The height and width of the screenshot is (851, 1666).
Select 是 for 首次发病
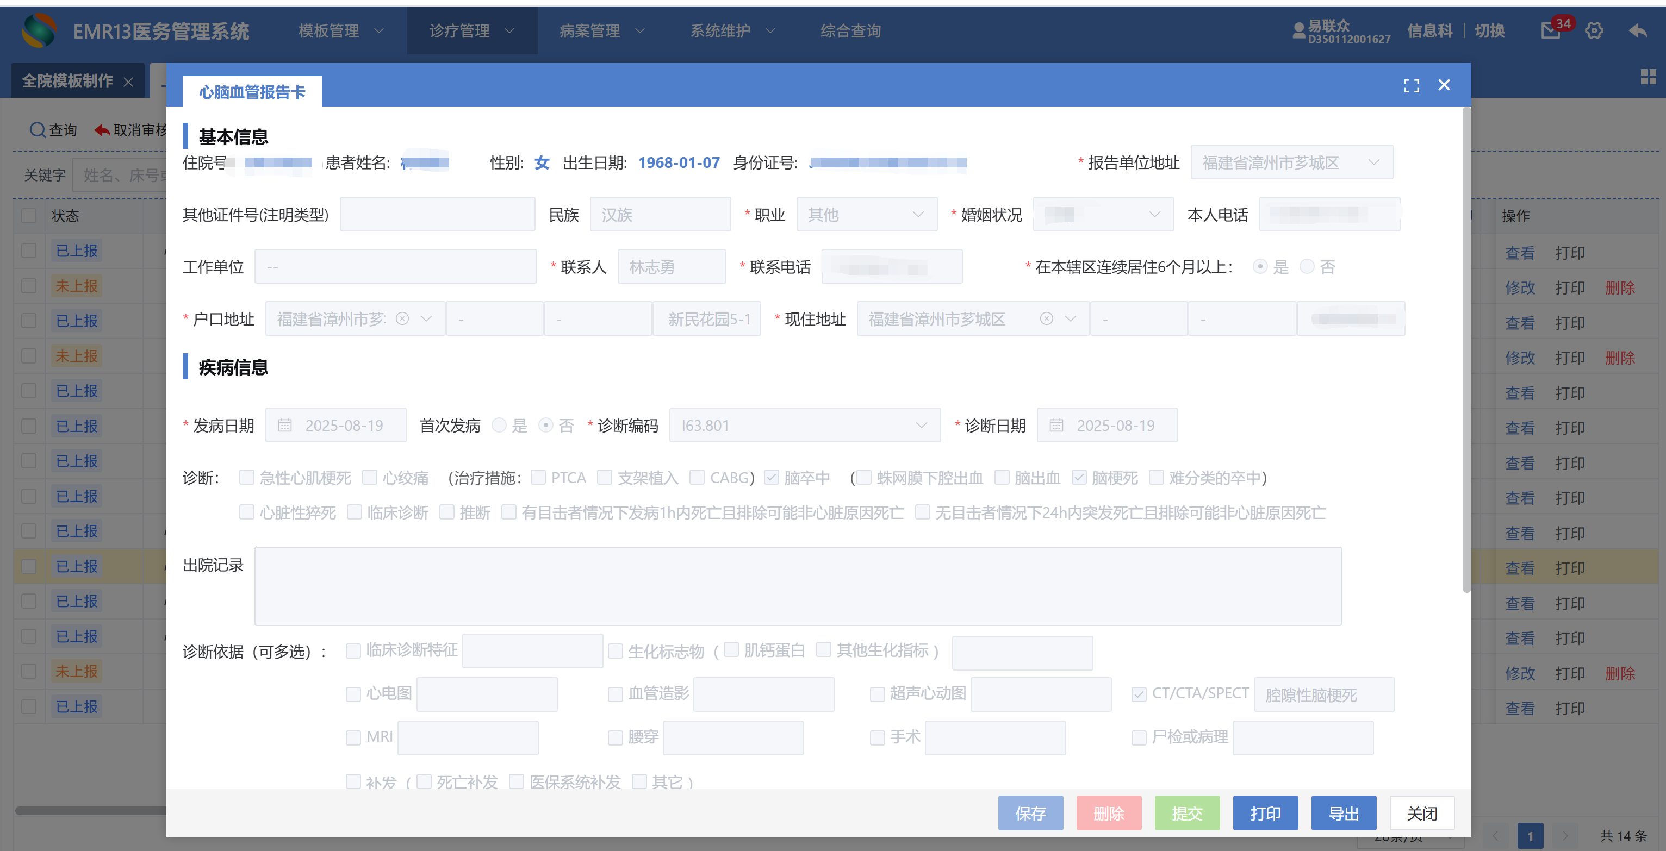(499, 425)
